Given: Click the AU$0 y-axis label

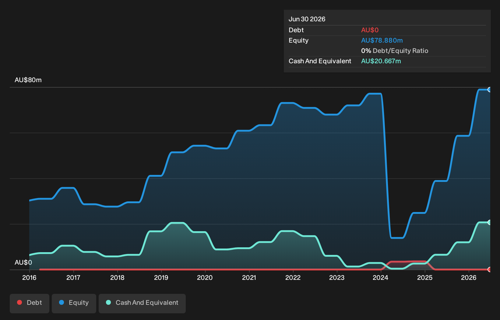Looking at the screenshot, I should pyautogui.click(x=23, y=263).
